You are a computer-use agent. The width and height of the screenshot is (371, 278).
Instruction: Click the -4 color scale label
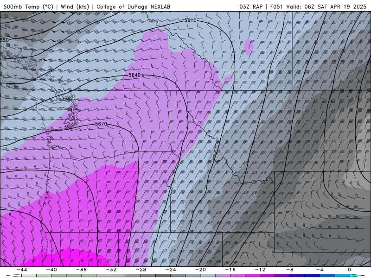coord(320,270)
